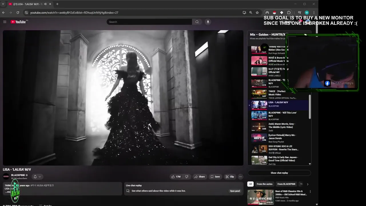Click the Mix playlist scrollbar thumb
The width and height of the screenshot is (366, 206).
click(310, 107)
